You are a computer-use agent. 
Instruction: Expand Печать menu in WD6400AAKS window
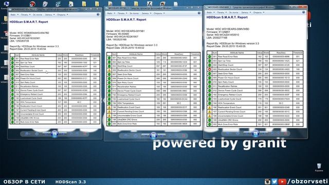pyautogui.click(x=26, y=15)
